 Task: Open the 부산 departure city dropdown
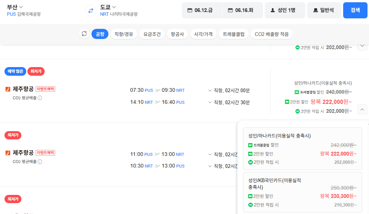click(x=15, y=7)
